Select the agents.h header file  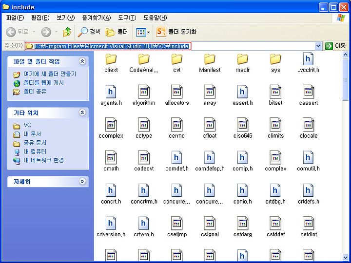click(x=111, y=96)
